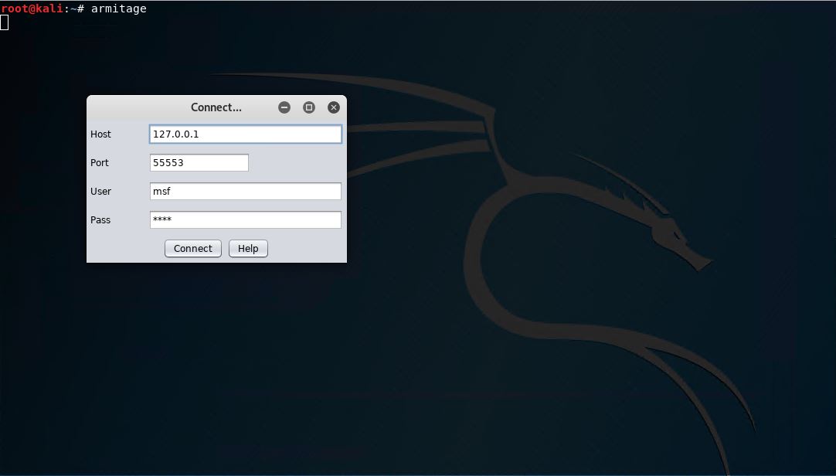Minimize the Connect dialog window
The width and height of the screenshot is (836, 476).
[284, 107]
